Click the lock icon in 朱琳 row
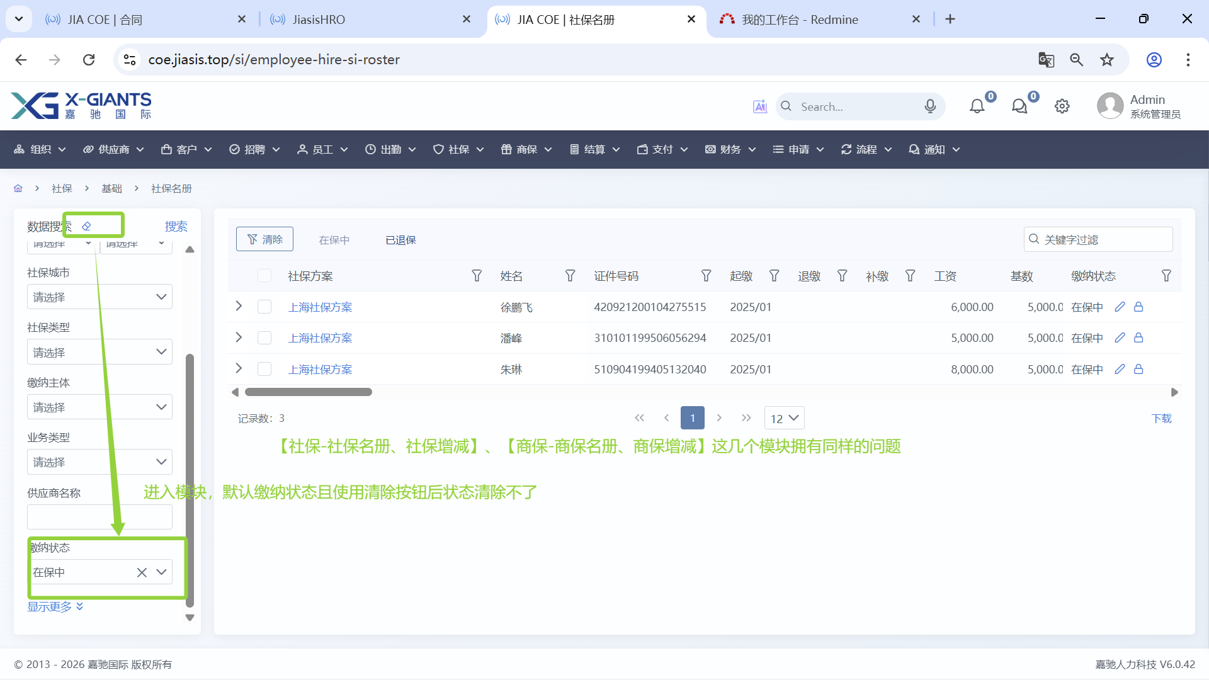 [1138, 370]
